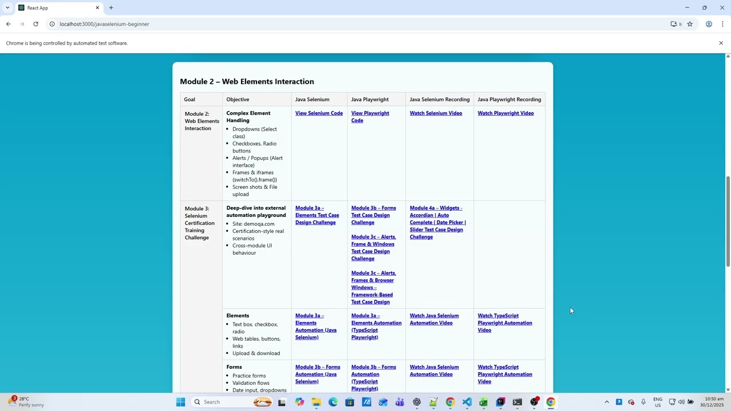
Task: Go back to the previous page
Action: 8,24
